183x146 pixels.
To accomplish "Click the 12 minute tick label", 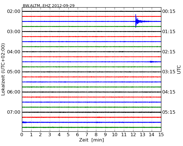I will (x=133, y=135).
